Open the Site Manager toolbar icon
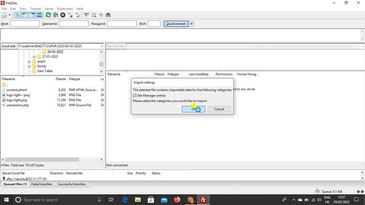 [x=4, y=15]
